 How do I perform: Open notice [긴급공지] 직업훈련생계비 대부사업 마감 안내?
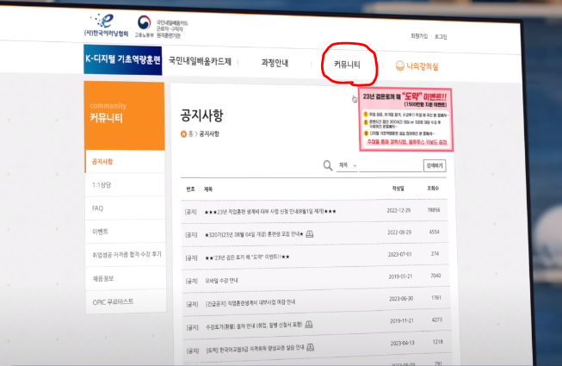click(x=250, y=302)
